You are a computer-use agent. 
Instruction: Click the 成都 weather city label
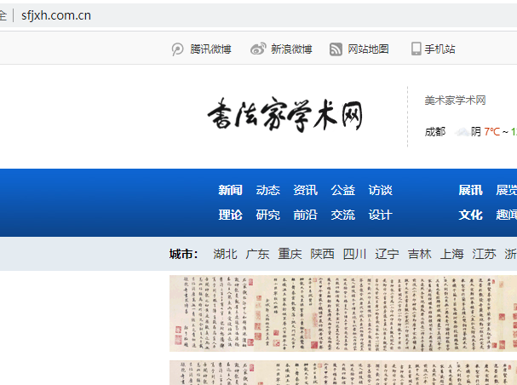(434, 132)
